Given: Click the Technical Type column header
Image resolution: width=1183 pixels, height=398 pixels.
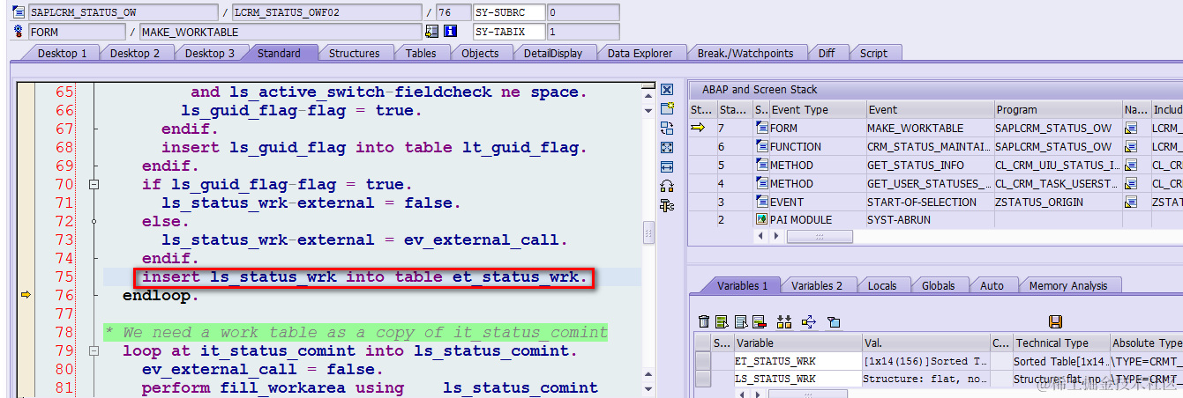Looking at the screenshot, I should pos(1059,343).
